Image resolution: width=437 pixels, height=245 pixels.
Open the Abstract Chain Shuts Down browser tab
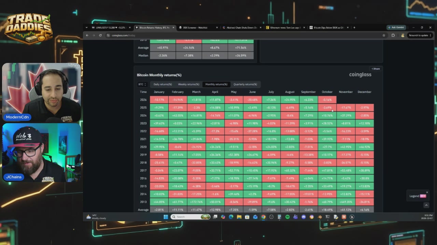241,28
